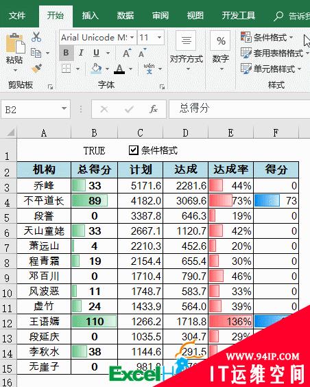The height and width of the screenshot is (387, 310).
Task: Click the 单元格样式 button
Action: (x=271, y=69)
